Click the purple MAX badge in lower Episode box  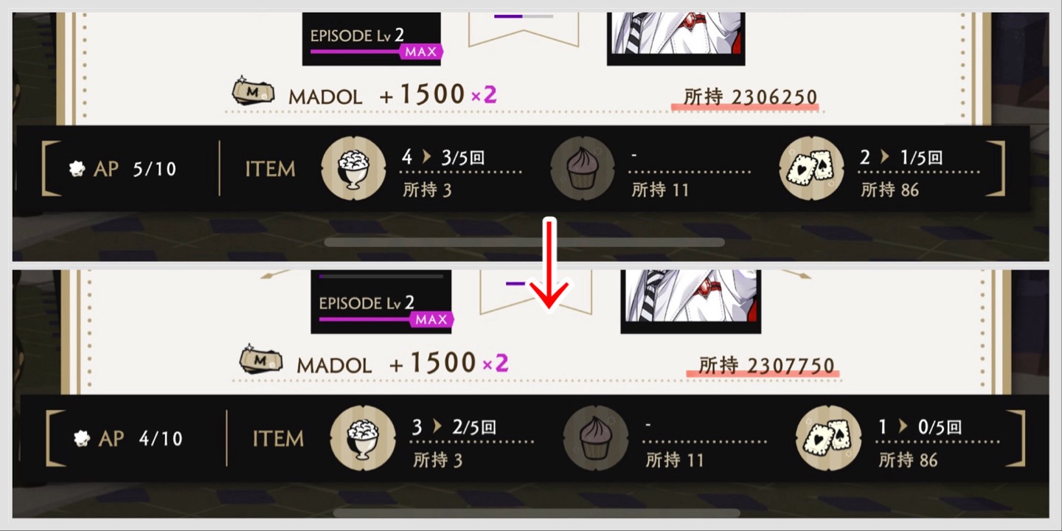(x=431, y=319)
